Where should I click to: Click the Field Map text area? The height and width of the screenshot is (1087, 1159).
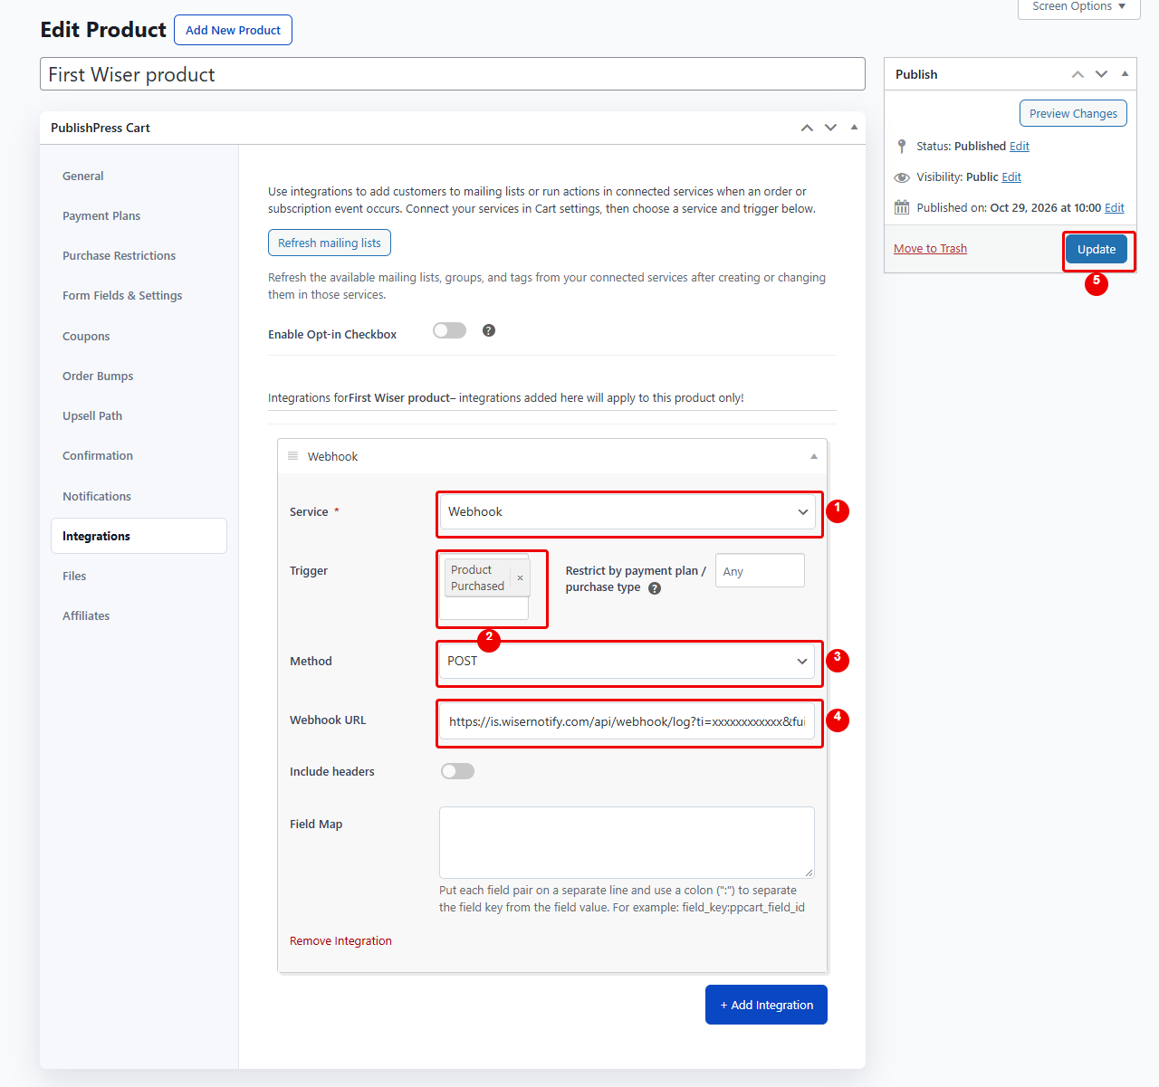pos(627,842)
